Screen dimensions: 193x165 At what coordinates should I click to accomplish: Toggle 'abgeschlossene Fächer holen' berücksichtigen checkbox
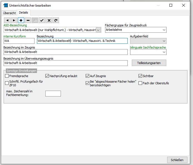87,83
